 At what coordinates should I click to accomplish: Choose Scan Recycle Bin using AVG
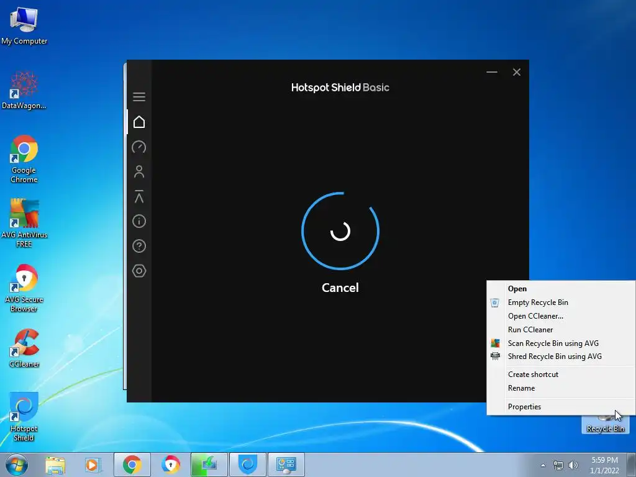click(561, 343)
